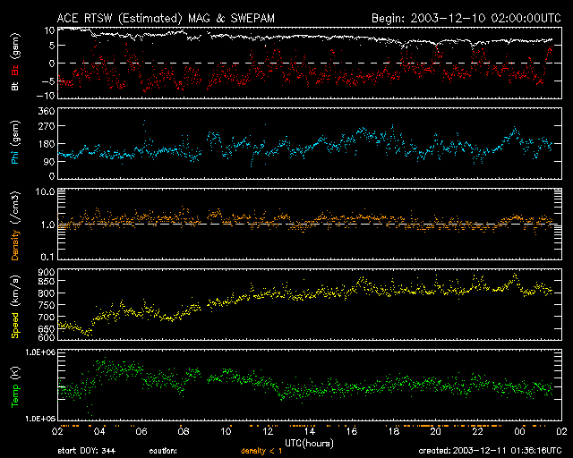Click the UTC(hours) x-axis label
The height and width of the screenshot is (458, 573).
[310, 442]
